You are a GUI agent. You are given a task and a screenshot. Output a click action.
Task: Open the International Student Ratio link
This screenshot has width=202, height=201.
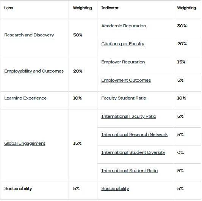coord(130,171)
